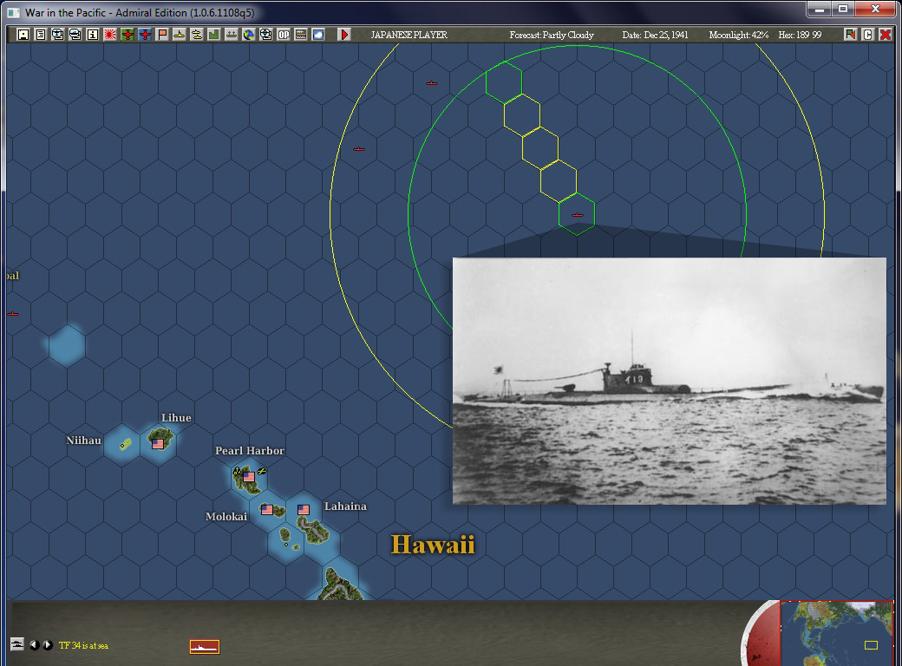Image resolution: width=902 pixels, height=666 pixels.
Task: Select the US flag at Lihue
Action: 158,444
